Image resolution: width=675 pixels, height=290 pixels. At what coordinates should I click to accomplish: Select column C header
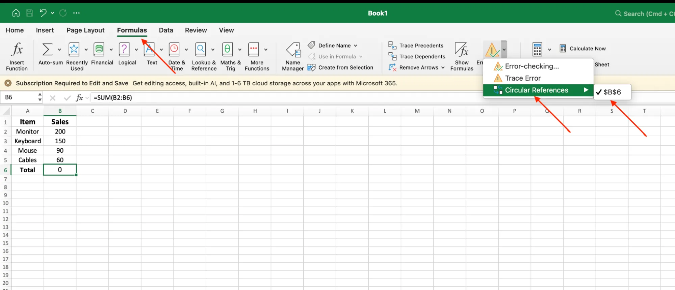(x=92, y=111)
